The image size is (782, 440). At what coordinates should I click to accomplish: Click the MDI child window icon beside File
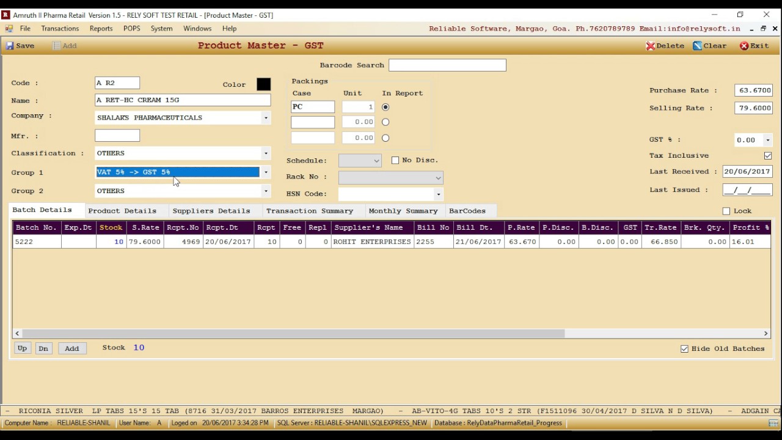tap(8, 29)
